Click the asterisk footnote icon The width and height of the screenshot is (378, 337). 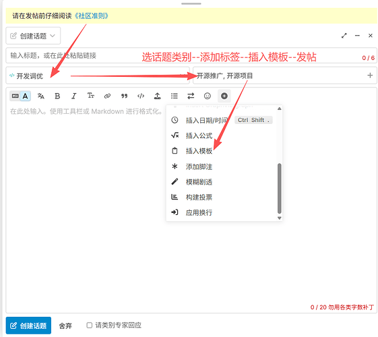point(175,166)
